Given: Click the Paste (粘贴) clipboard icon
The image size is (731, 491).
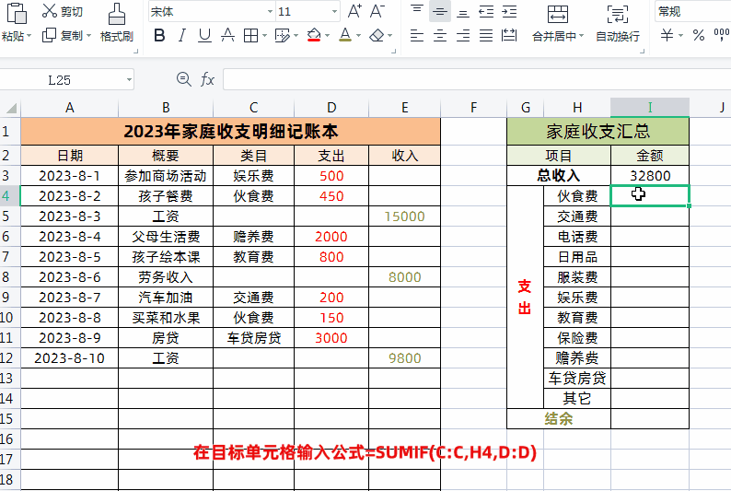Looking at the screenshot, I should [x=16, y=13].
